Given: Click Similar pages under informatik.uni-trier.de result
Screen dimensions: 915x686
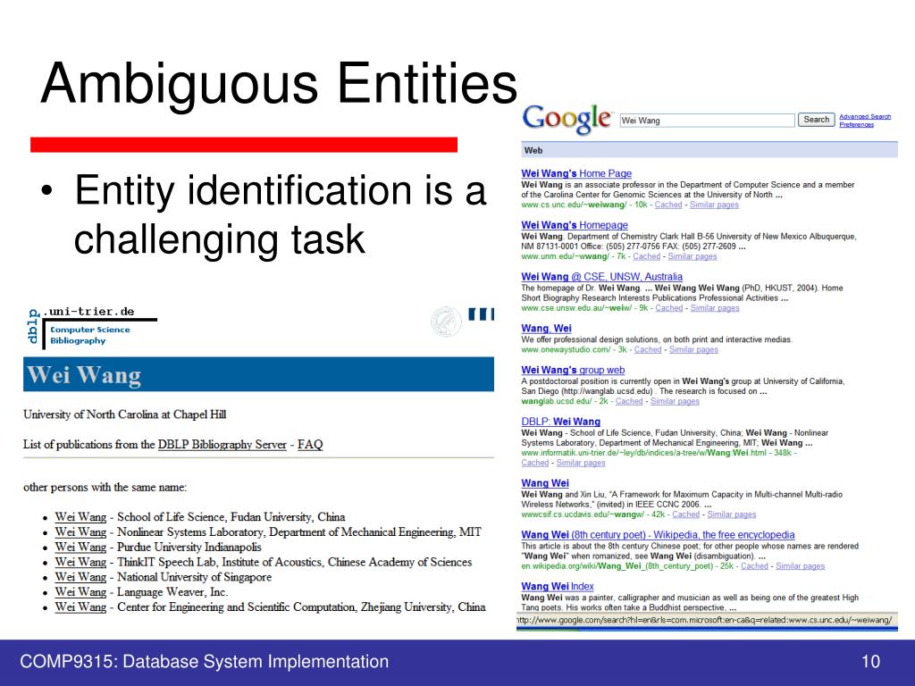Looking at the screenshot, I should click(x=581, y=463).
